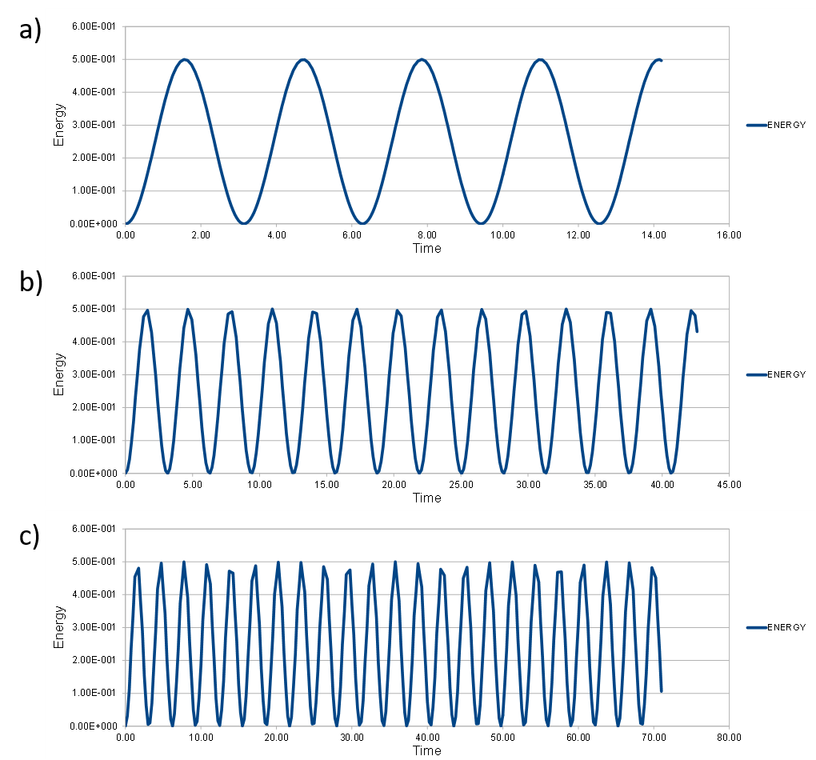Click 4.00E-001 tick label in chart c
Image resolution: width=816 pixels, height=760 pixels.
[x=94, y=594]
